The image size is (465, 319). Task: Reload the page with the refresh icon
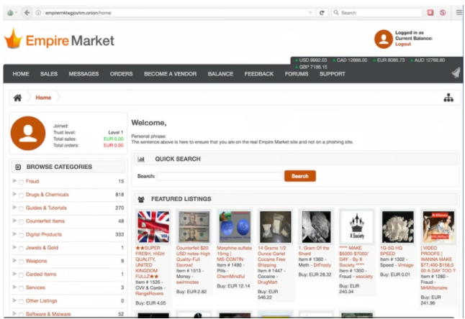[322, 13]
